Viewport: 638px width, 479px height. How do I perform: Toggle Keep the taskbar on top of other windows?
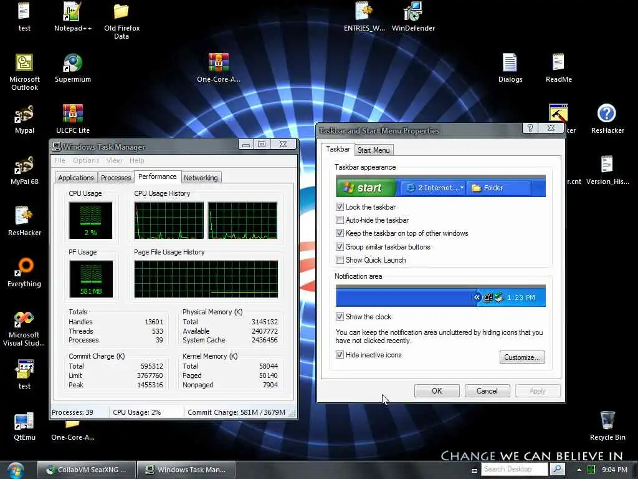point(340,233)
